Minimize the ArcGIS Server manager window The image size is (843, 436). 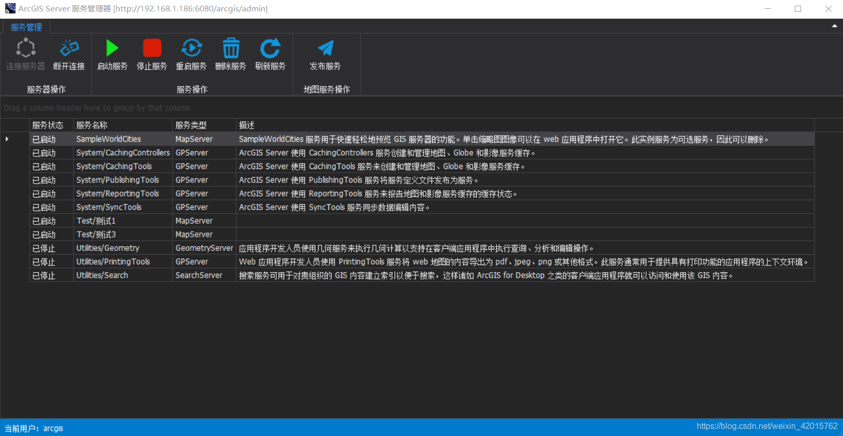click(768, 9)
